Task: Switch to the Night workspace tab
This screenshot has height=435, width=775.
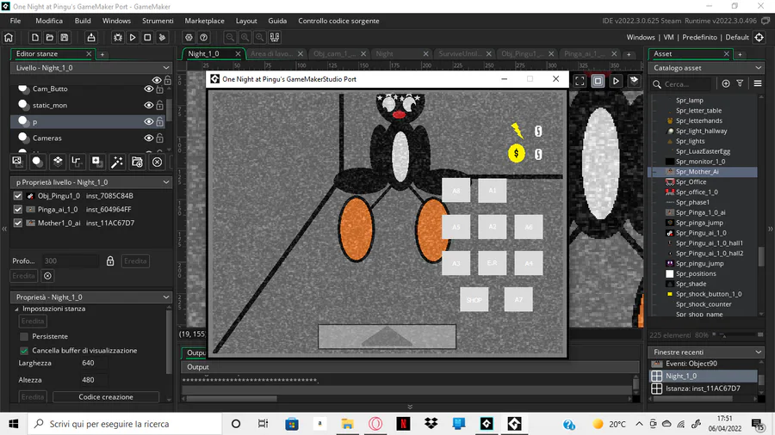Action: tap(385, 54)
